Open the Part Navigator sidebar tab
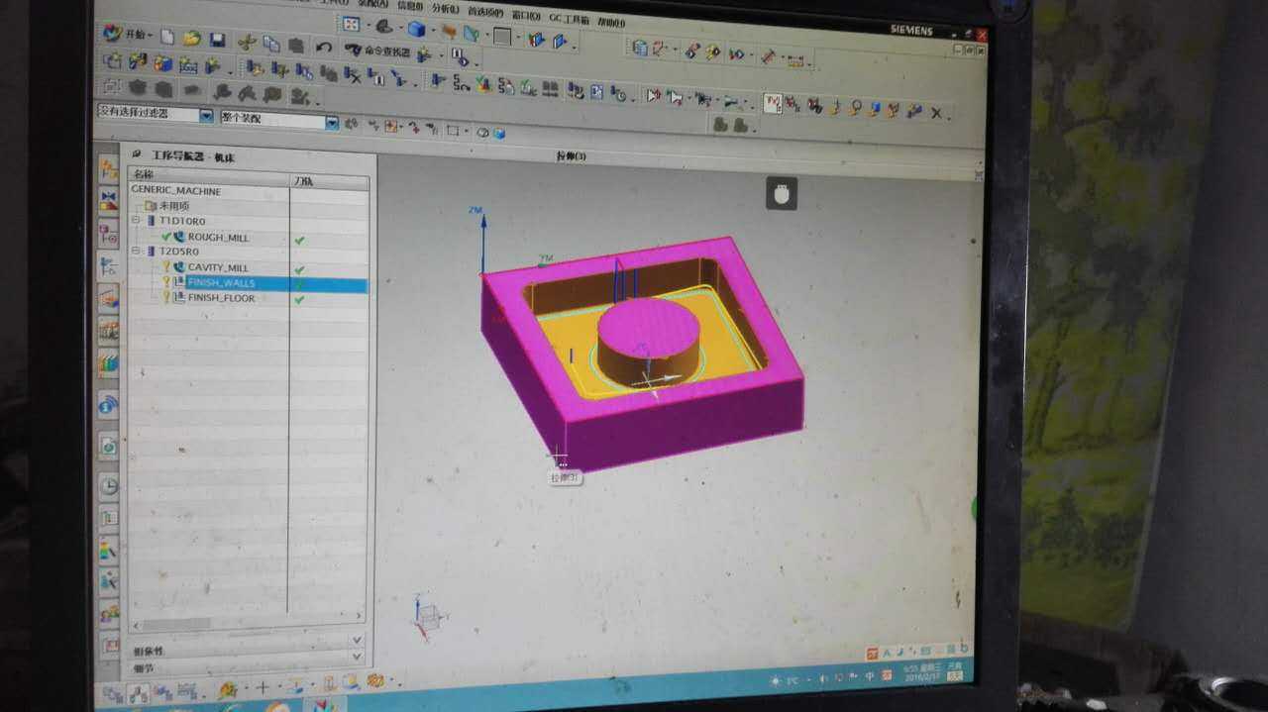This screenshot has height=712, width=1268. click(x=108, y=235)
